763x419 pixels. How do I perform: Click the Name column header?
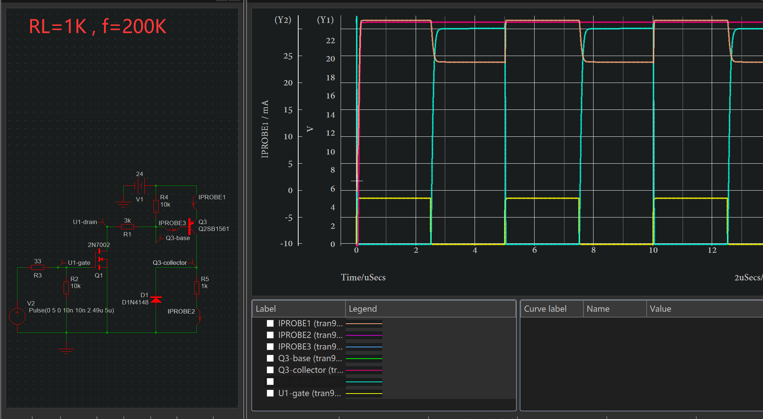(615, 309)
